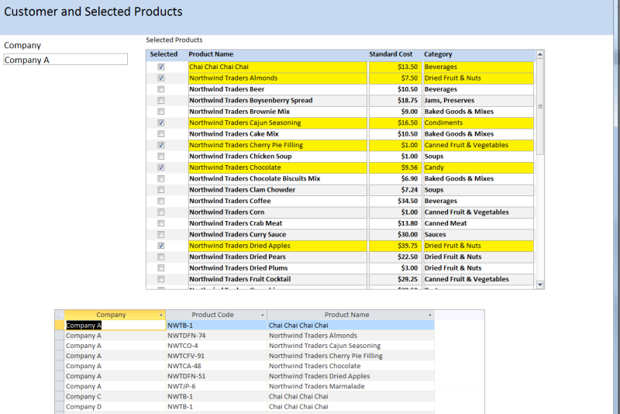Click the Selected column header
Viewport: 620px width, 414px height.
tap(164, 54)
